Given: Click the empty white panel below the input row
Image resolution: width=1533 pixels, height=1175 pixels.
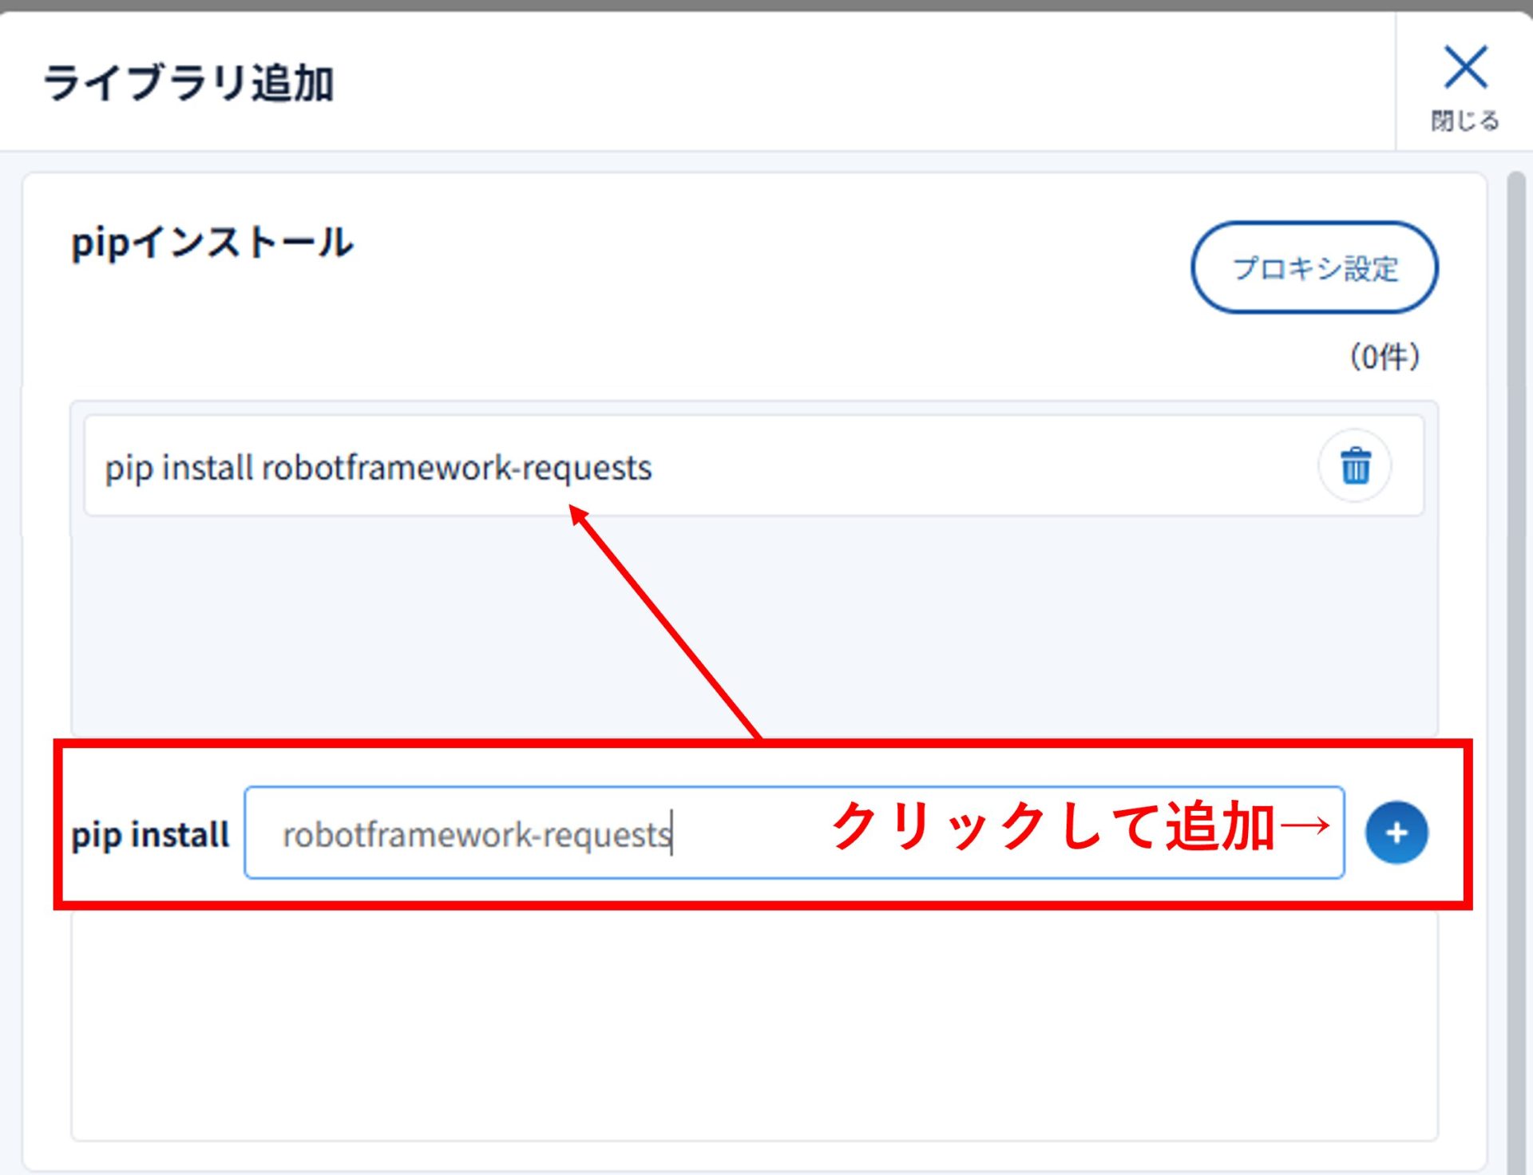Looking at the screenshot, I should click(x=754, y=1030).
